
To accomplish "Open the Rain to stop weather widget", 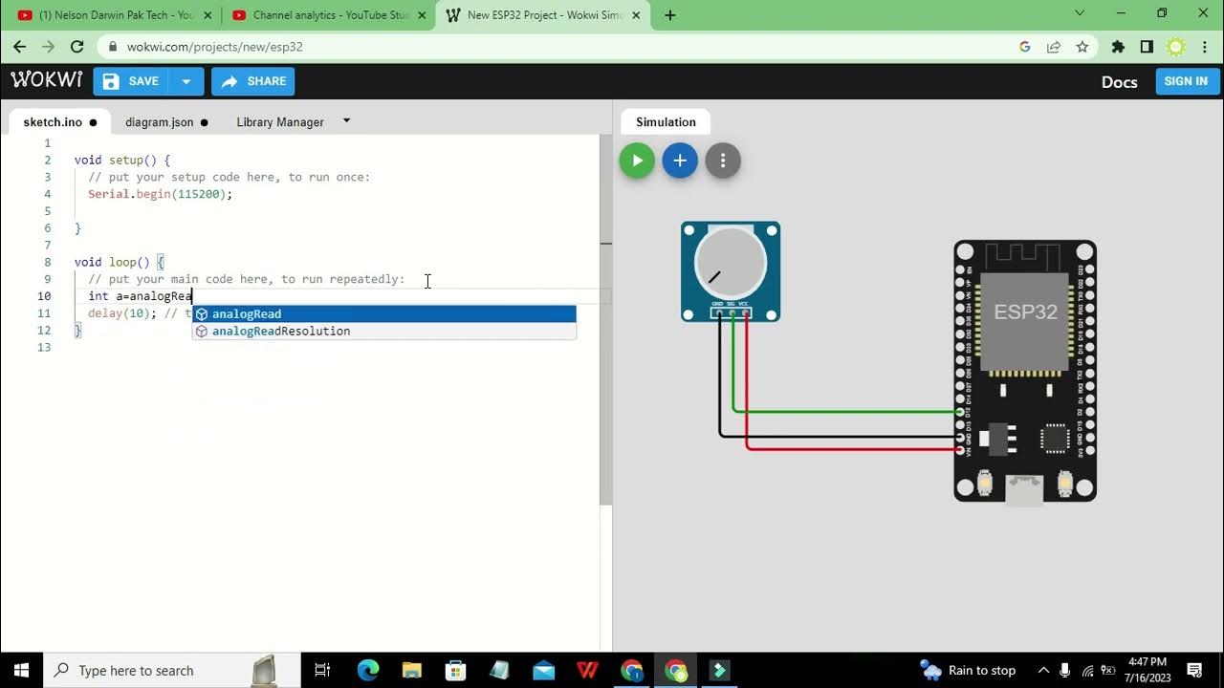I will [968, 670].
